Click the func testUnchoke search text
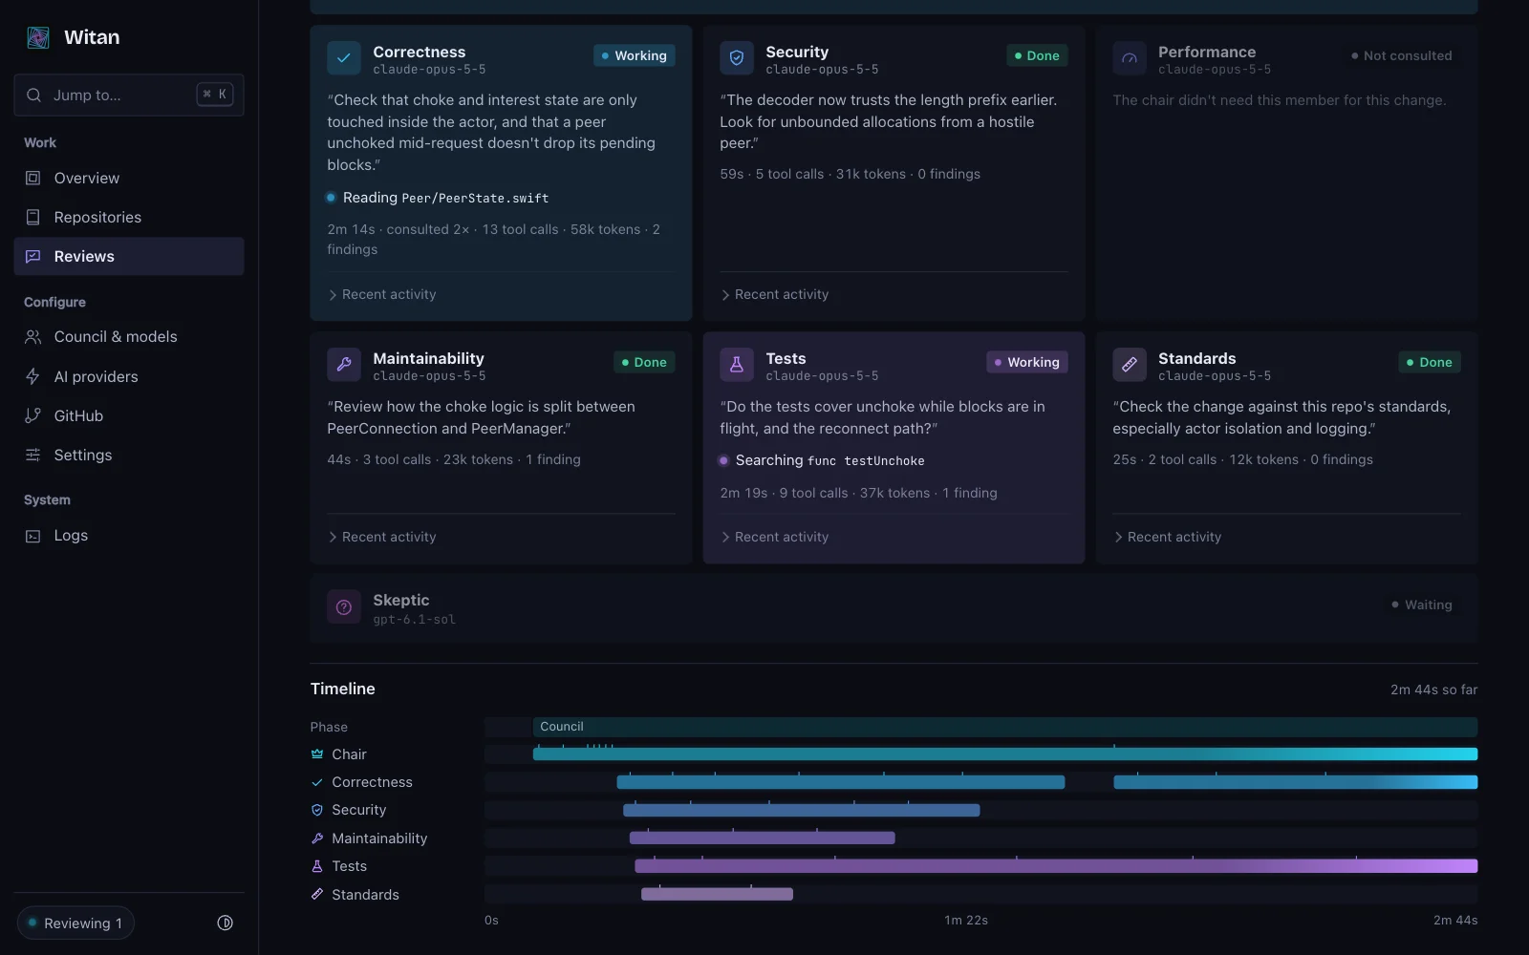The image size is (1529, 955). 866,461
